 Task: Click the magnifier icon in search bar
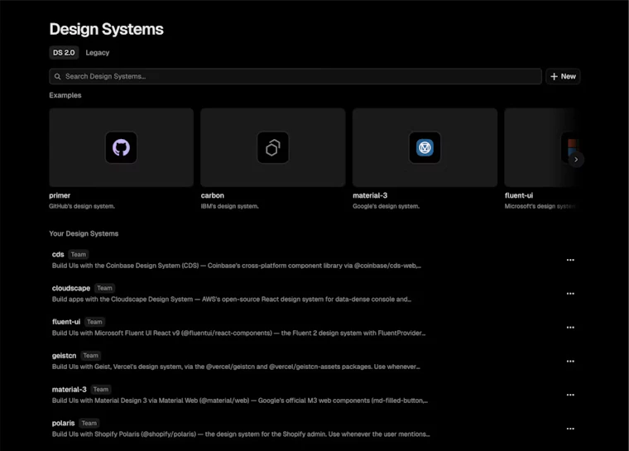click(58, 76)
